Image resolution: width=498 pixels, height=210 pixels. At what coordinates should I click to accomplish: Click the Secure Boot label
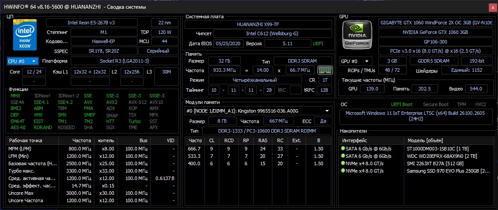436,104
